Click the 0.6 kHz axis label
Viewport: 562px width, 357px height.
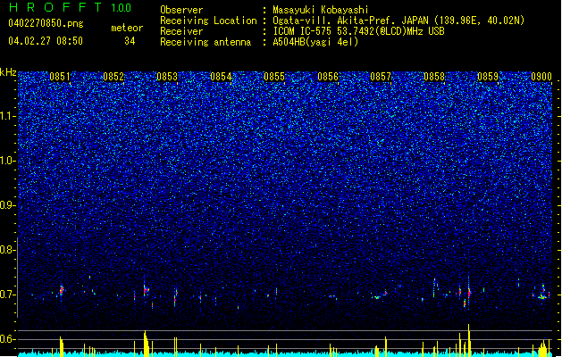point(7,339)
